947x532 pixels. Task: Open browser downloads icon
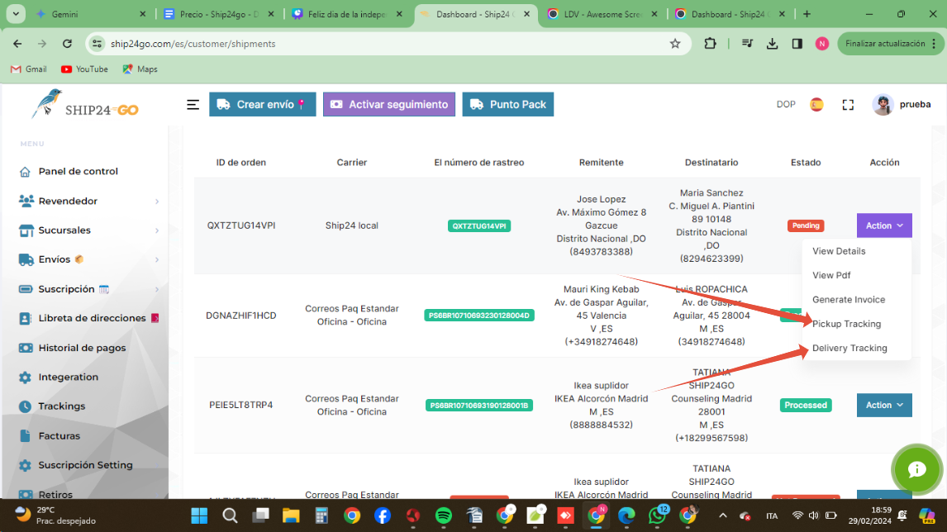coord(772,44)
